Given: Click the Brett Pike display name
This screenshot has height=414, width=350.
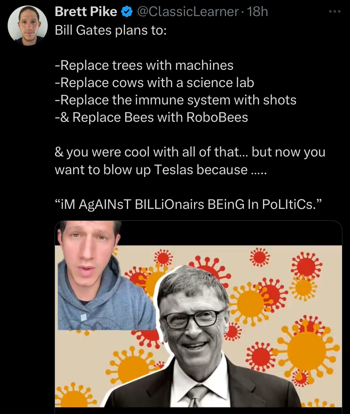Looking at the screenshot, I should (x=86, y=11).
